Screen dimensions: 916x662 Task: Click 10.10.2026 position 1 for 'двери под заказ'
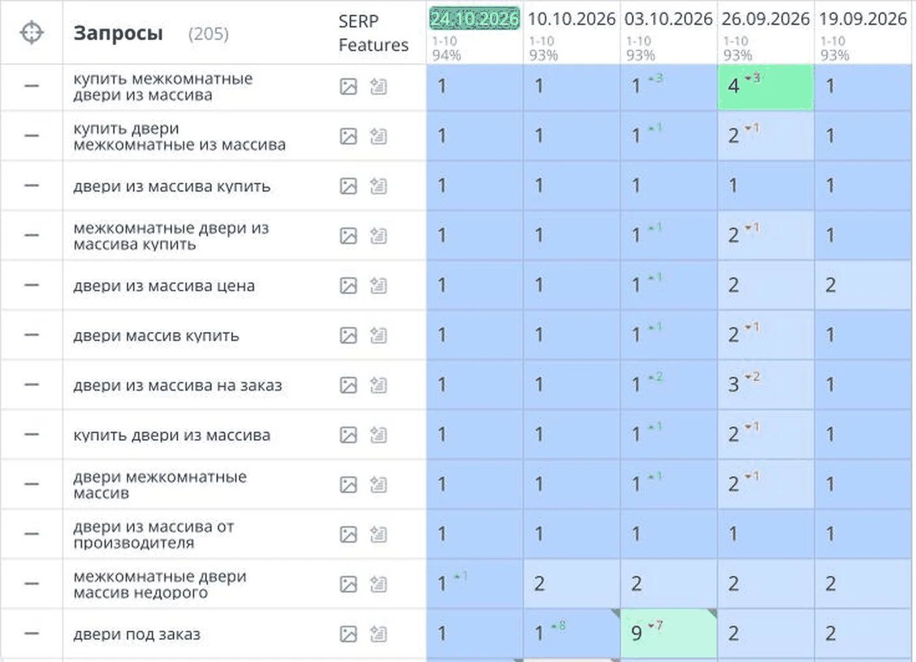click(572, 633)
